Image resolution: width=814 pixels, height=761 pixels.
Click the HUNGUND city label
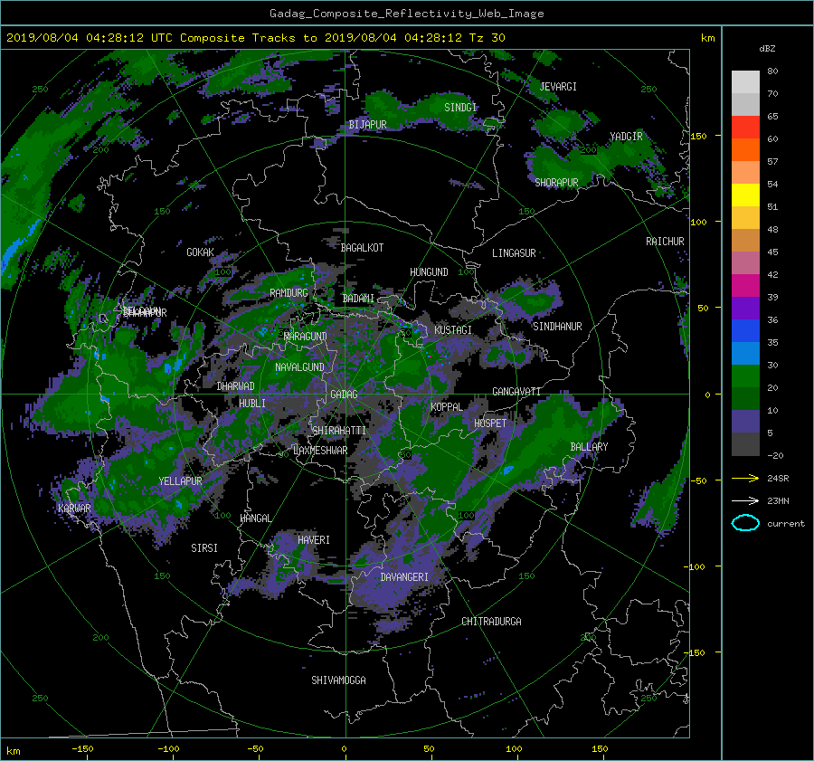429,271
